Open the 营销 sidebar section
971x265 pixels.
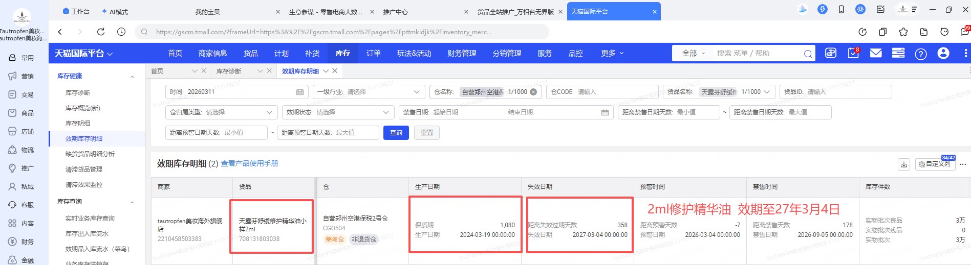[x=21, y=76]
